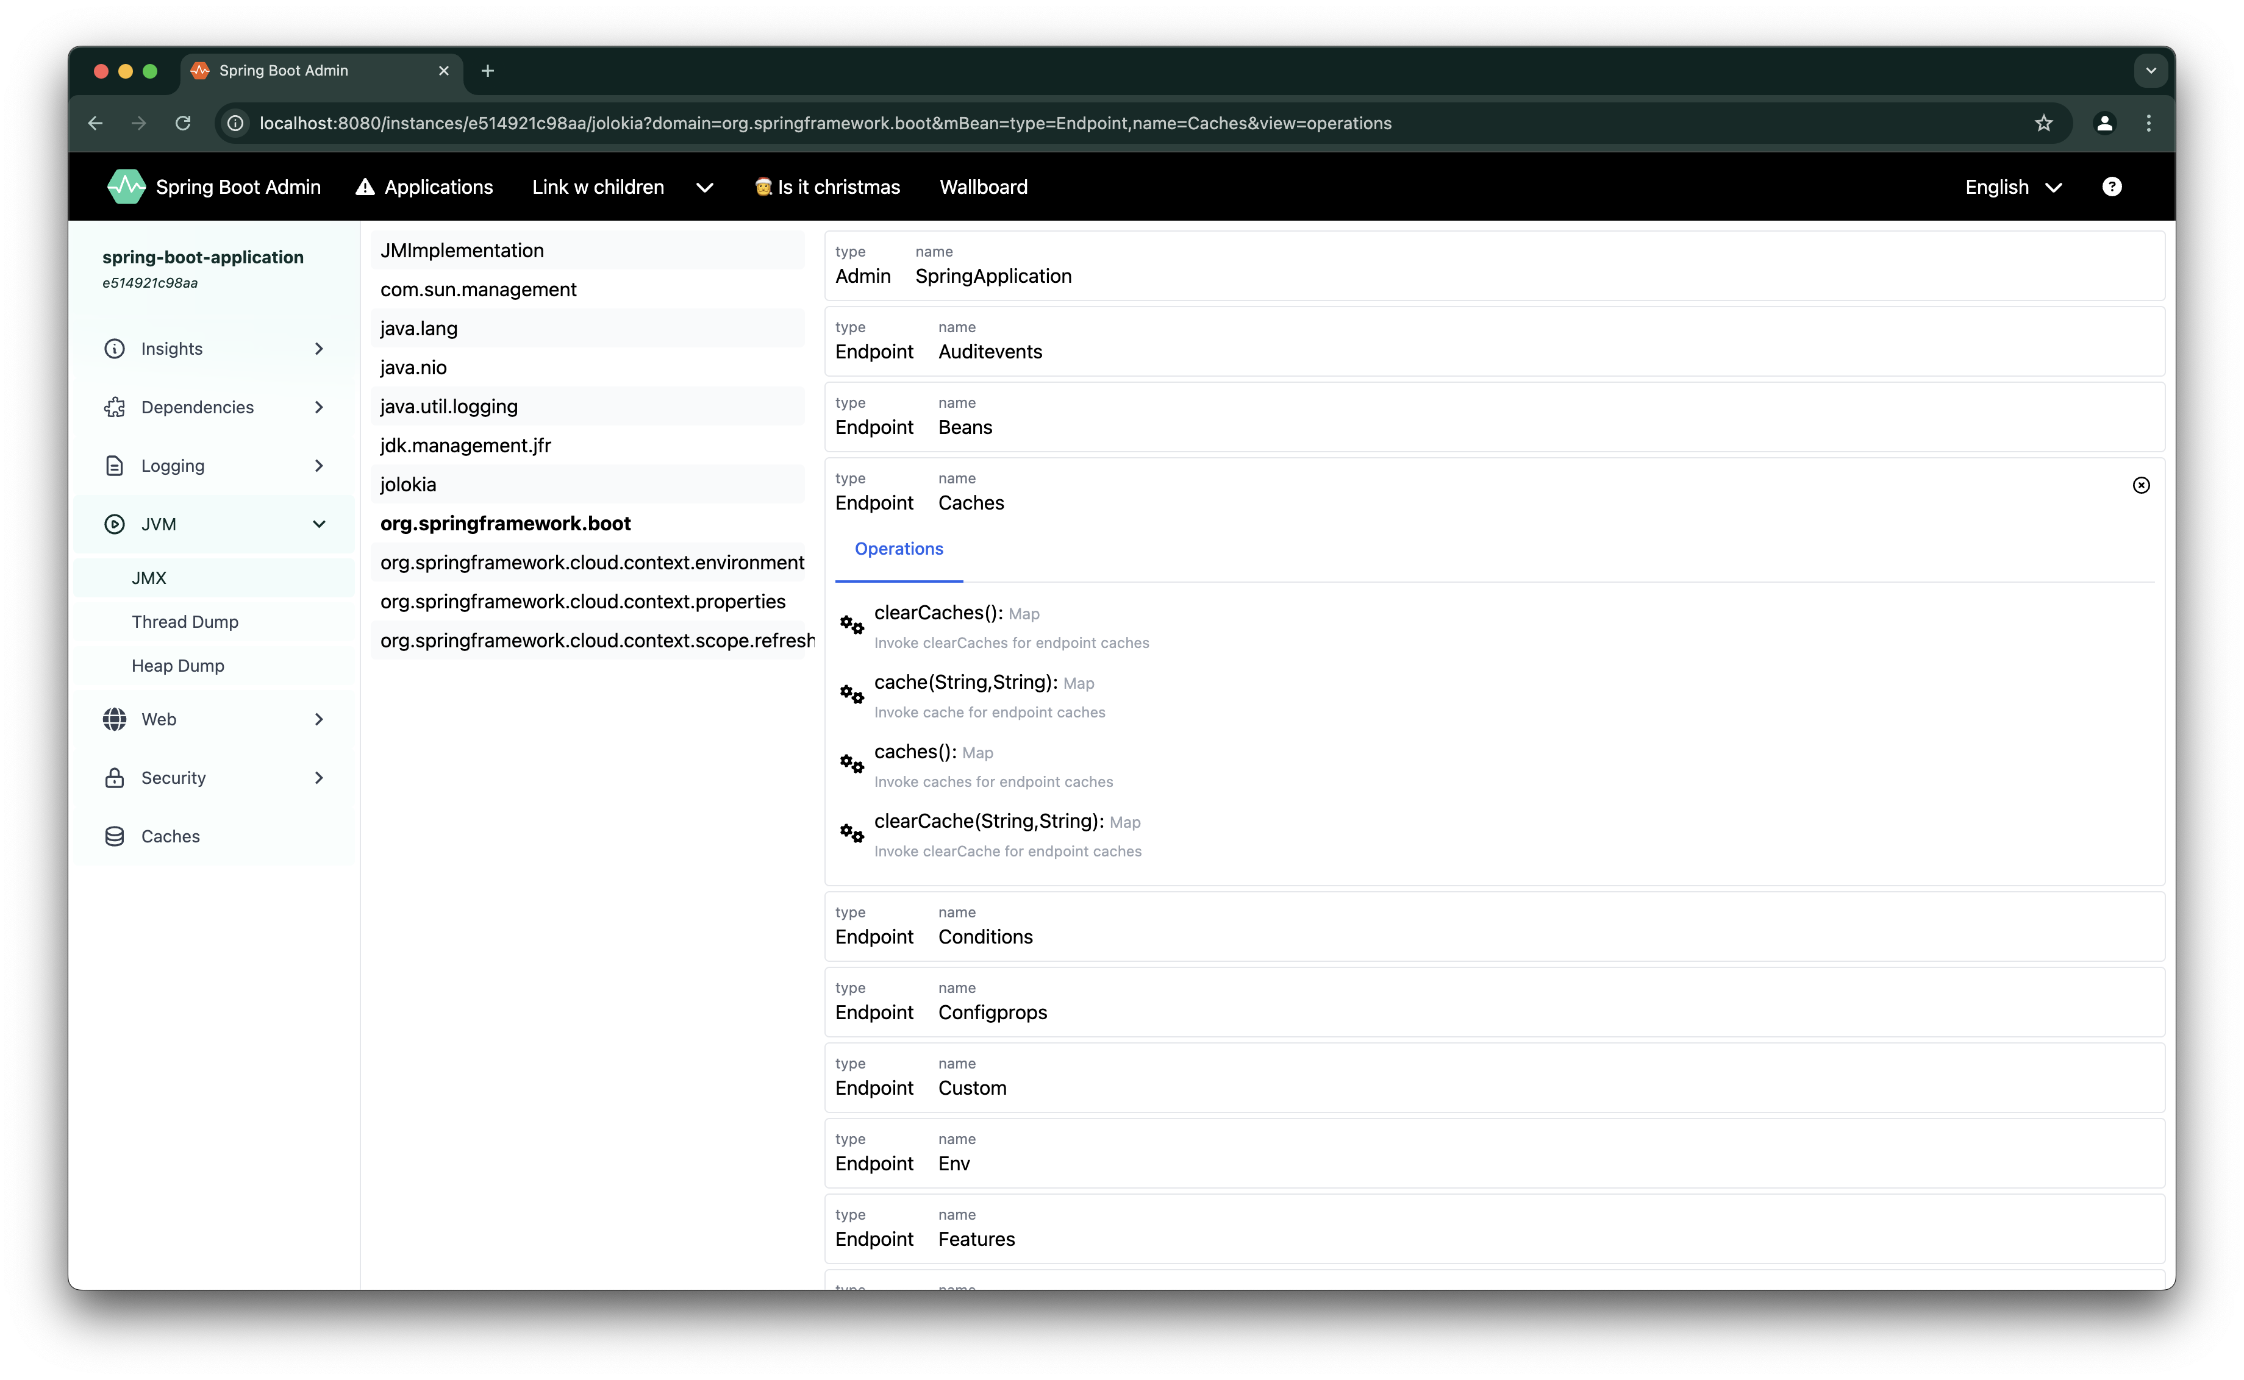Expand the Security section chevron

coord(319,777)
